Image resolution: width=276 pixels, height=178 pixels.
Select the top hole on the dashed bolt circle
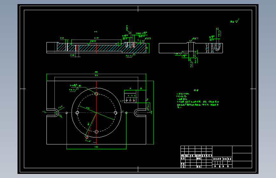96,94
